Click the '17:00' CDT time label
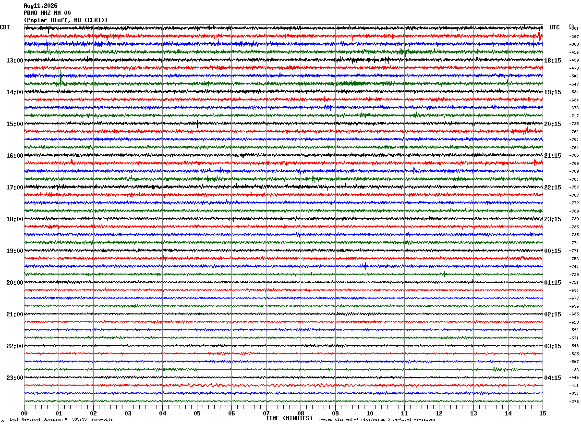The height and width of the screenshot is (426, 581). coord(15,188)
